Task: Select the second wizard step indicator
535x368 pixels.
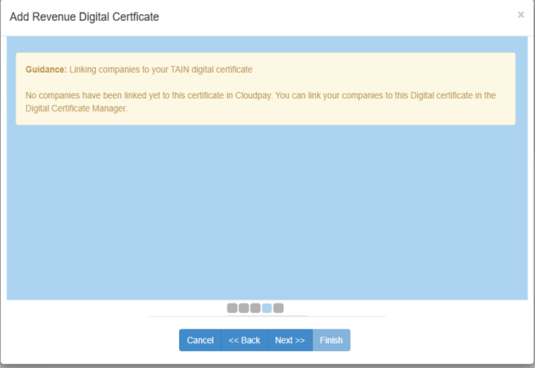Action: (x=244, y=308)
